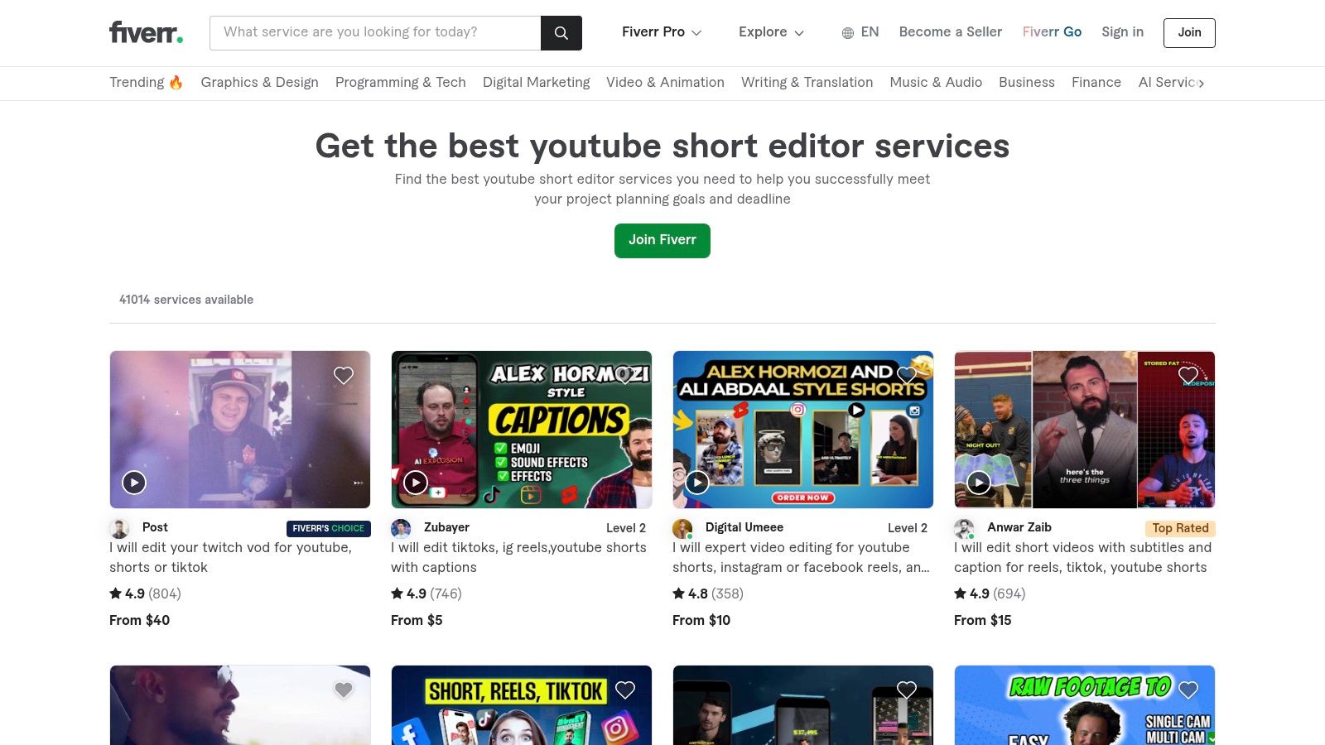Open the twitch vod gig thumbnail
This screenshot has width=1325, height=745.
[240, 430]
